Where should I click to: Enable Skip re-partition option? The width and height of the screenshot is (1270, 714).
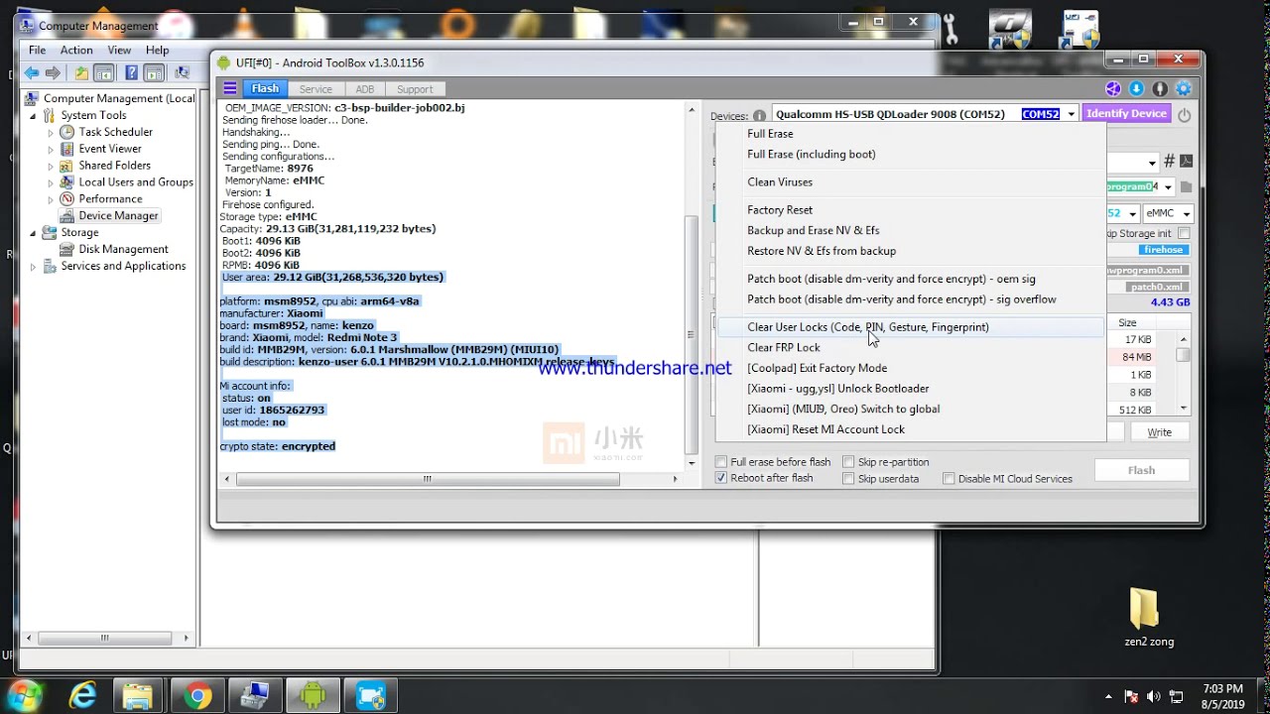(848, 462)
